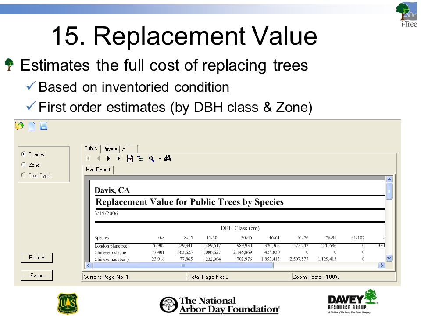Click the Davey Resource Group logo
The image size is (421, 316).
click(353, 302)
